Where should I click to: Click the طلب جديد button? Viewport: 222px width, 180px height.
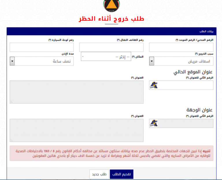(99, 174)
